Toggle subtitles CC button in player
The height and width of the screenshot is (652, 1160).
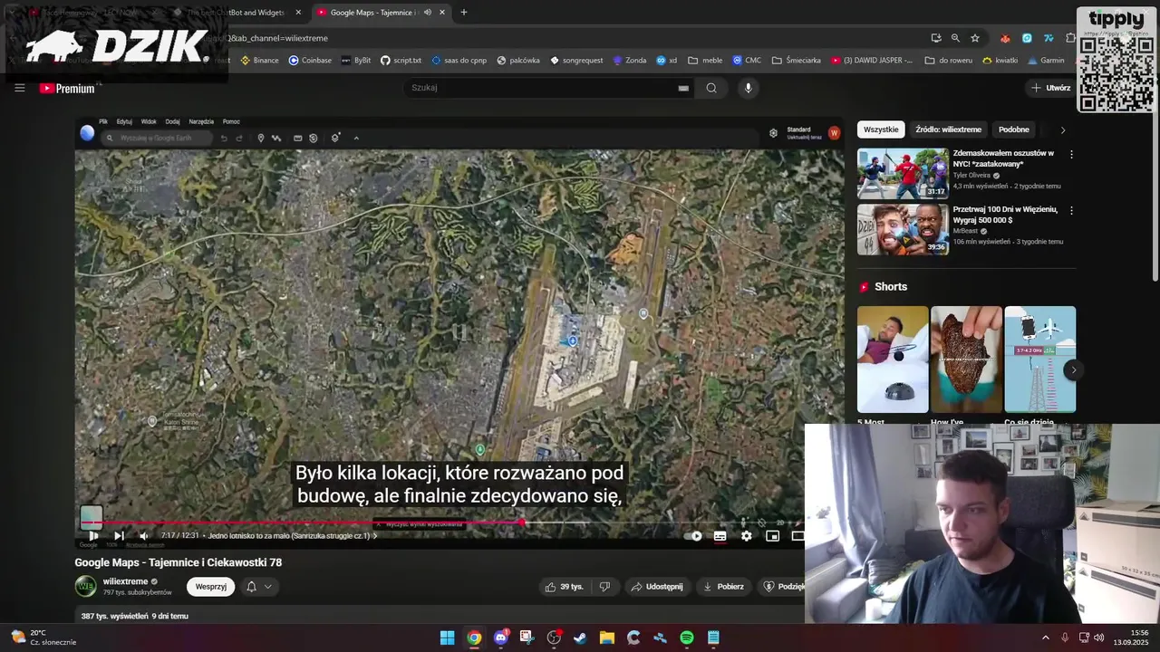coord(720,535)
